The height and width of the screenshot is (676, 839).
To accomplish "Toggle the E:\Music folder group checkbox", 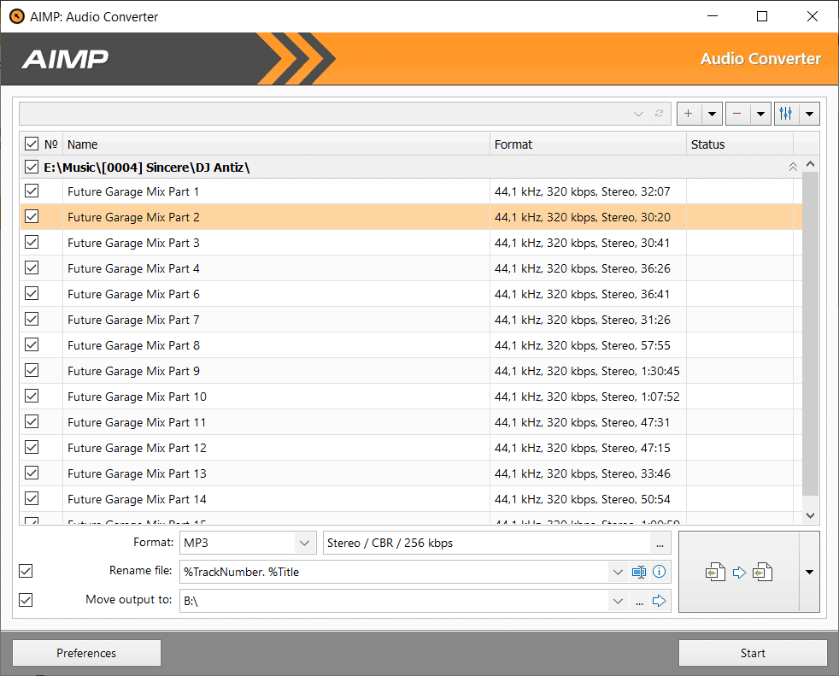I will pos(32,167).
